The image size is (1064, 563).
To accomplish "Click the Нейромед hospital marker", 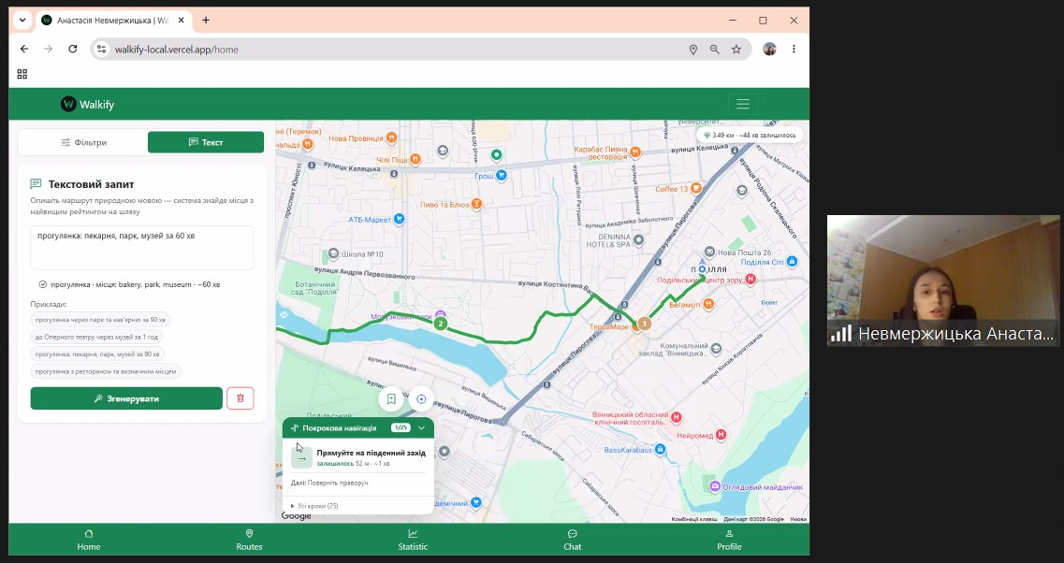I will coord(721,435).
